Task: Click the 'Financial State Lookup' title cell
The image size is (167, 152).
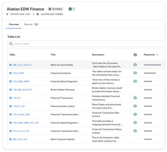Action: coord(62,106)
